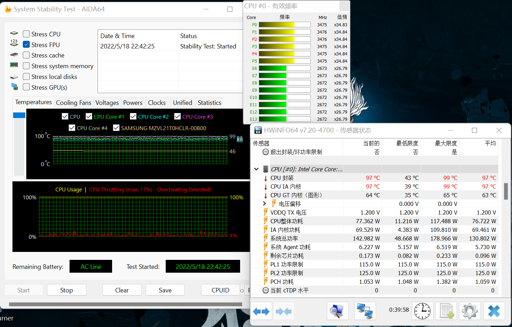Image resolution: width=512 pixels, height=327 pixels.
Task: Open the Cooling Fans tab
Action: click(x=74, y=103)
